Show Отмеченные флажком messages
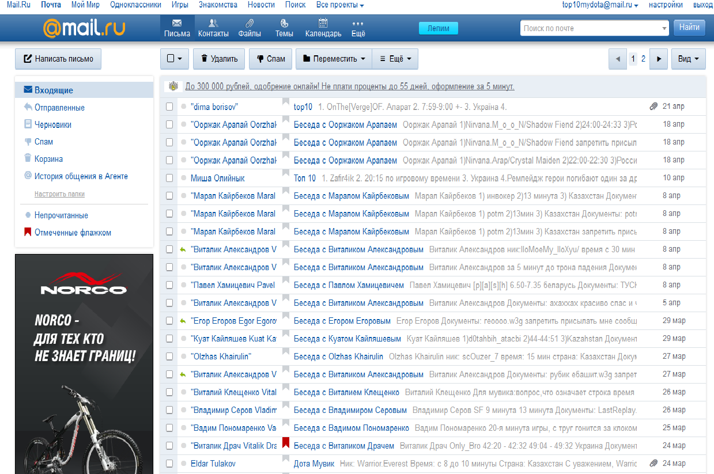 pos(73,233)
